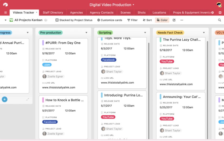
Task: Open the user profile avatar
Action: pos(219,4)
